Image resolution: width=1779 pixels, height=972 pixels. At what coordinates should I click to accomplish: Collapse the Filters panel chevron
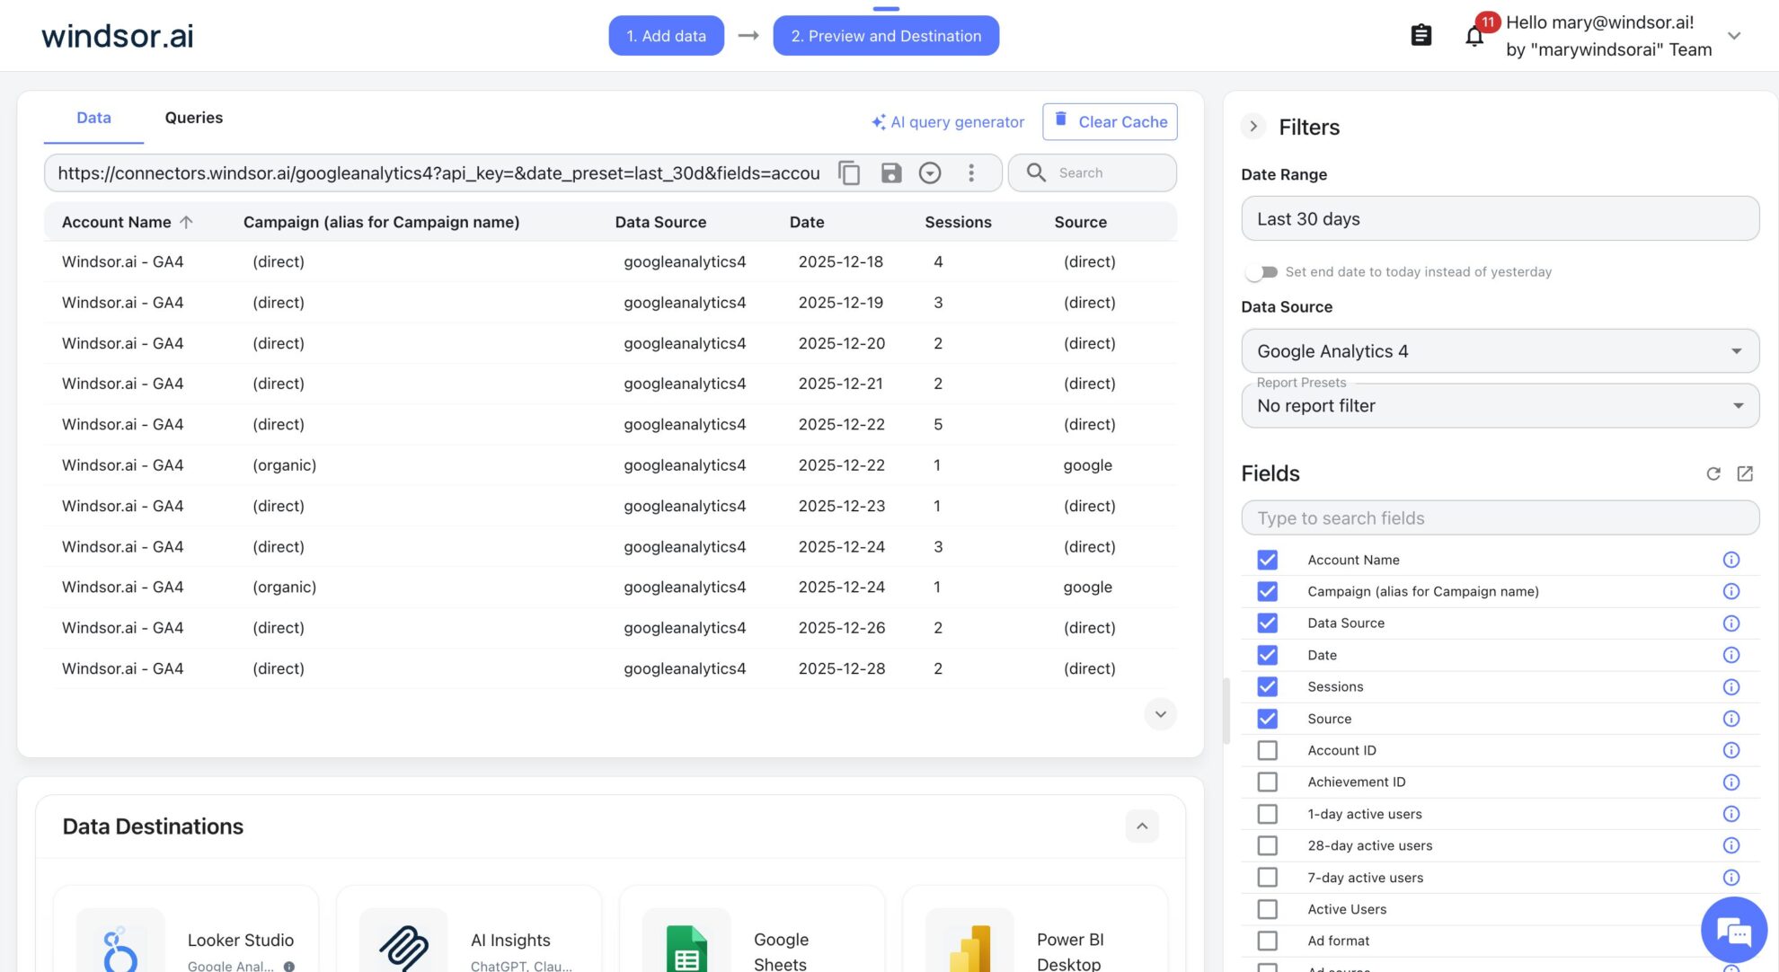(1253, 127)
